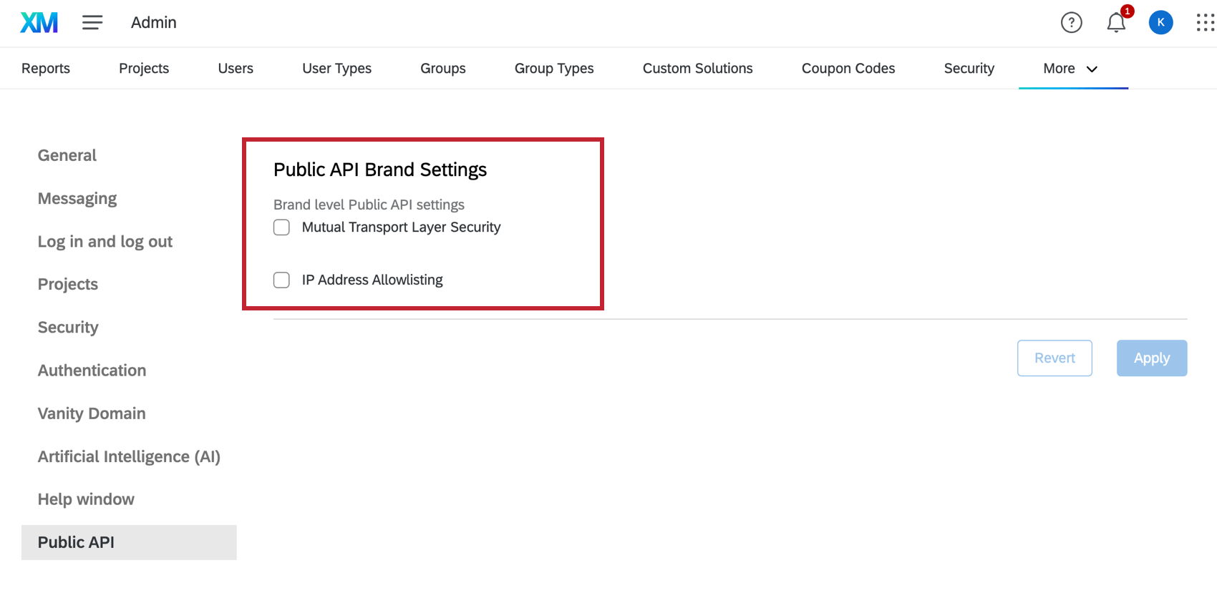
Task: Open the Custom Solutions tab
Action: pyautogui.click(x=697, y=69)
